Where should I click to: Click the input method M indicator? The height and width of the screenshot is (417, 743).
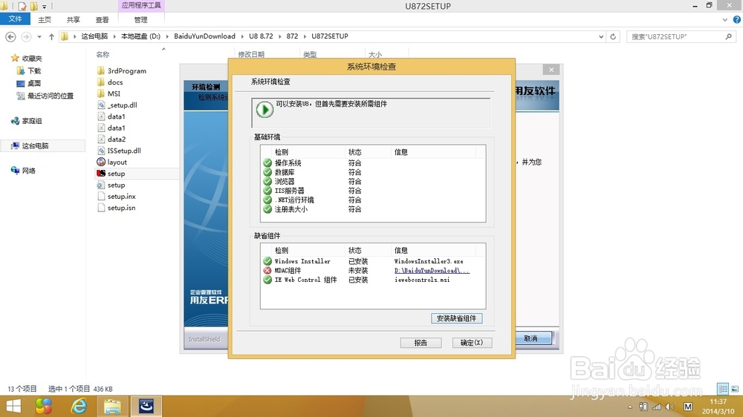(688, 407)
